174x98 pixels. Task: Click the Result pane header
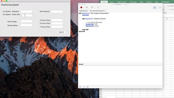pyautogui.click(x=120, y=64)
